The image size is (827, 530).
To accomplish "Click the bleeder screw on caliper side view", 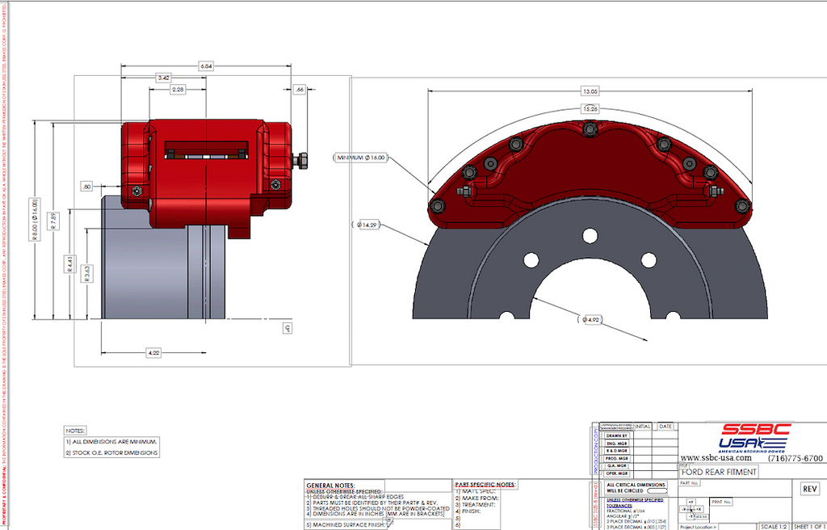I will [x=300, y=161].
